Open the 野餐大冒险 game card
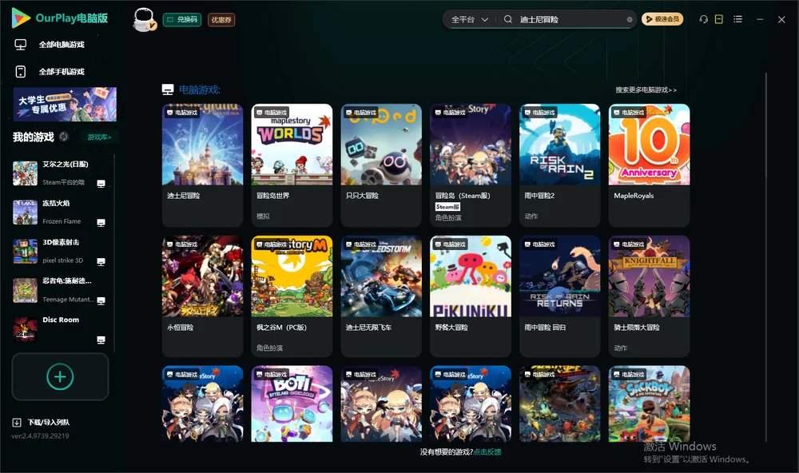Viewport: 799px width, 473px height. click(x=471, y=296)
